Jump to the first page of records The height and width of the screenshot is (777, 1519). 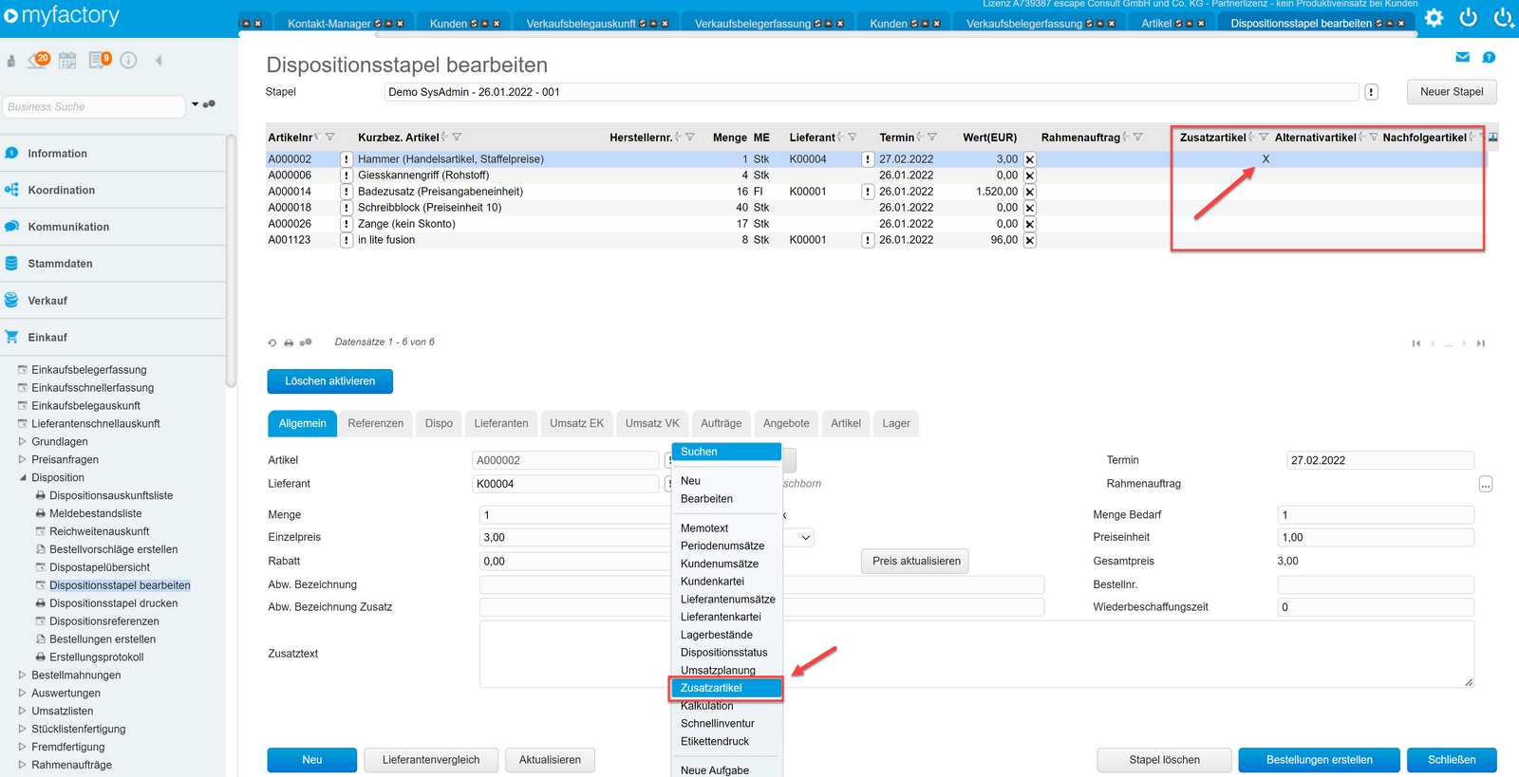click(1416, 343)
